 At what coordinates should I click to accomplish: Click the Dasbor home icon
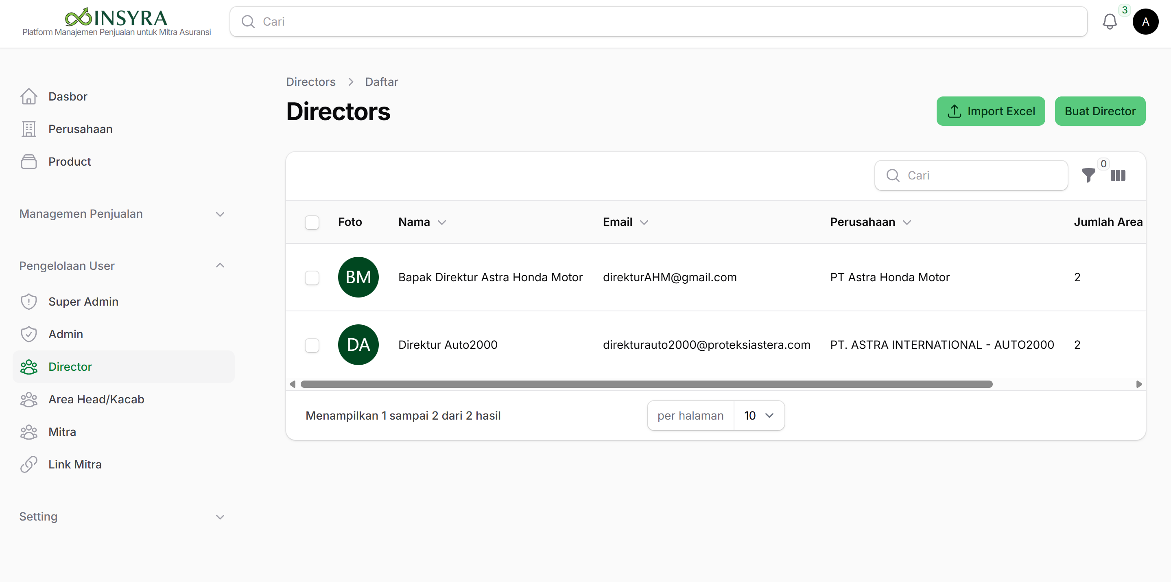28,96
